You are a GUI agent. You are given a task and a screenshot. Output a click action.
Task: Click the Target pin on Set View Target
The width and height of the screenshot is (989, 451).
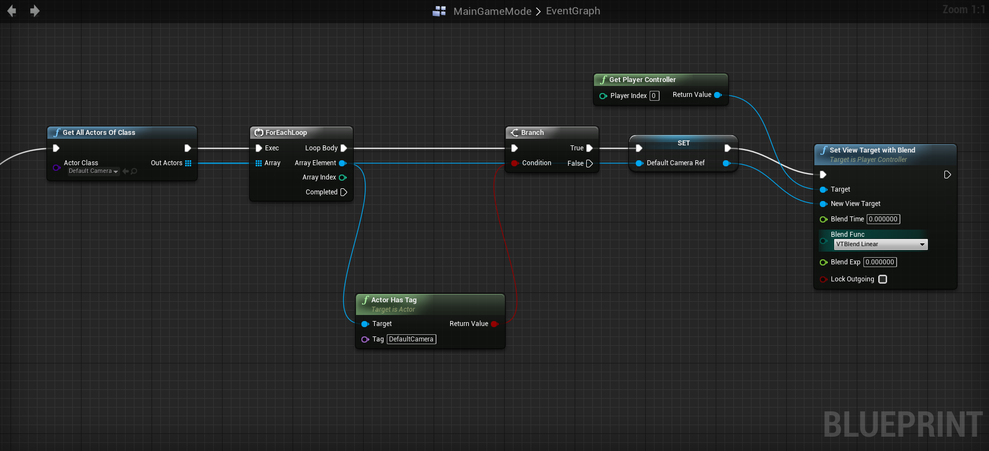point(823,189)
